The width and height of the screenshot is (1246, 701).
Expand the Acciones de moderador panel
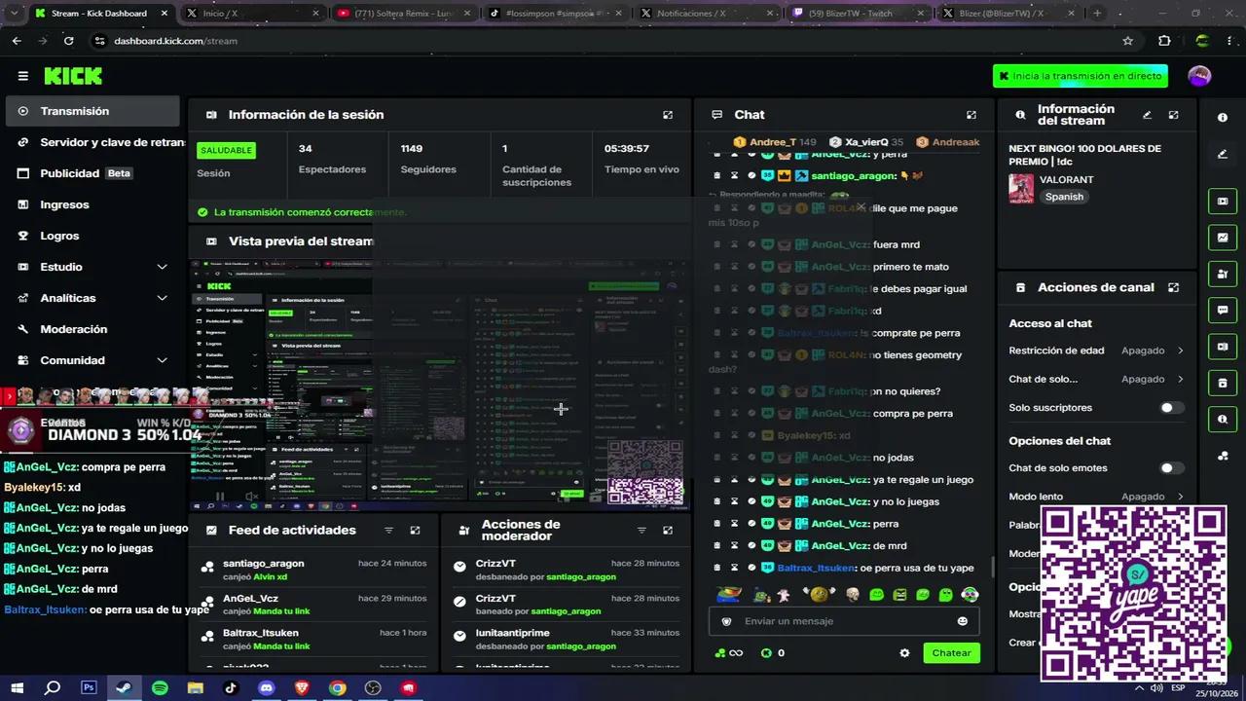(668, 531)
